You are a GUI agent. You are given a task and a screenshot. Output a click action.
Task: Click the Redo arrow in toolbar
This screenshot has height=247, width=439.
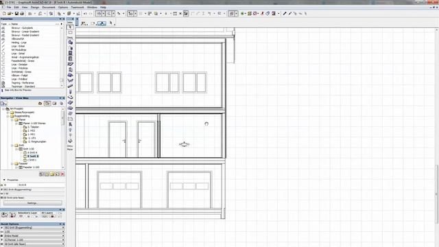pyautogui.click(x=91, y=14)
